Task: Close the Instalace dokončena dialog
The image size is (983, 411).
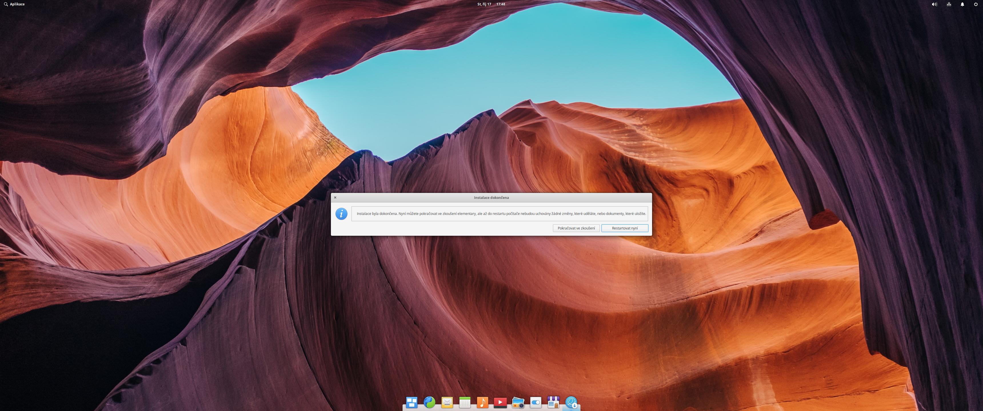Action: [335, 198]
